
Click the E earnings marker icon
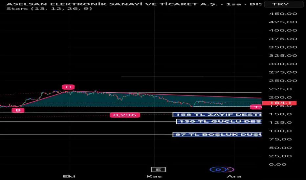coord(158,170)
